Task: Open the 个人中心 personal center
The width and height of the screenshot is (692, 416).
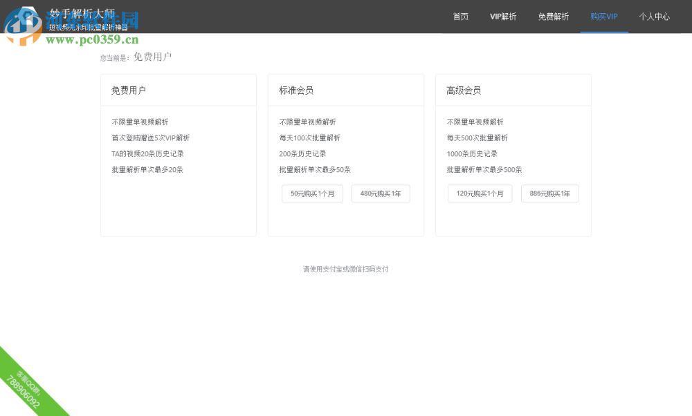Action: point(654,17)
